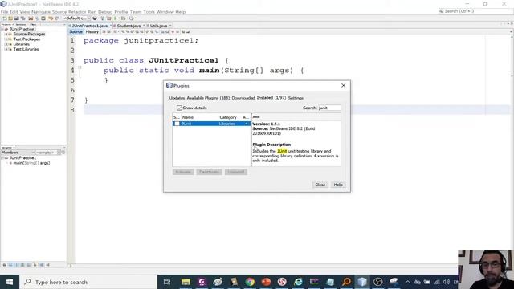Sort plugins by Category column
Image resolution: width=514 pixels, height=289 pixels.
point(229,117)
